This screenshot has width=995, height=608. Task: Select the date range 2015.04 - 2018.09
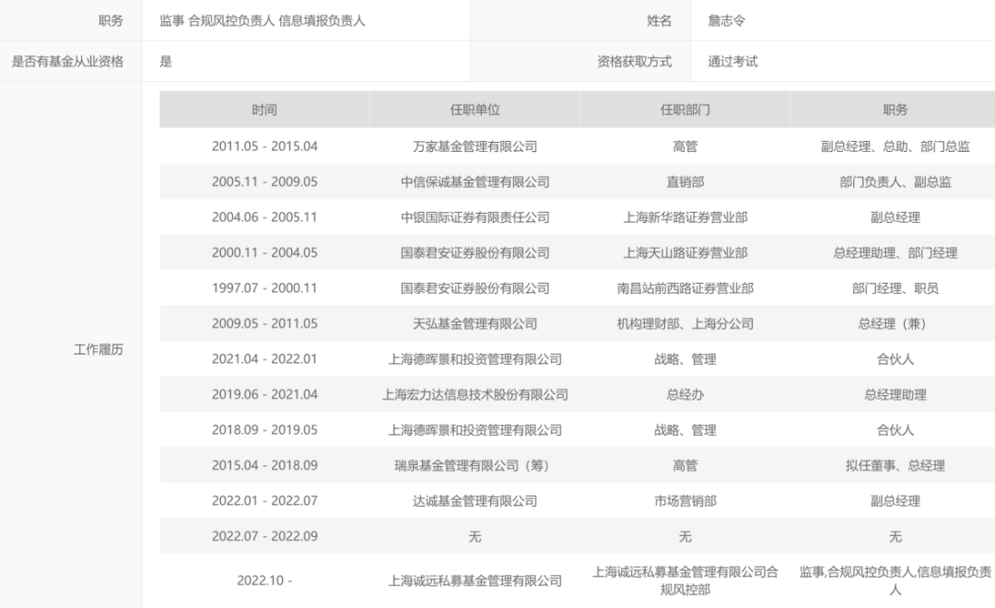coord(264,465)
